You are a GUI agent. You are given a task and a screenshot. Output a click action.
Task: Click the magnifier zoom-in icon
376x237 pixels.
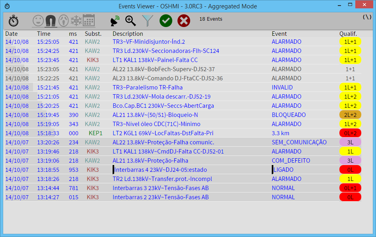tap(131, 21)
